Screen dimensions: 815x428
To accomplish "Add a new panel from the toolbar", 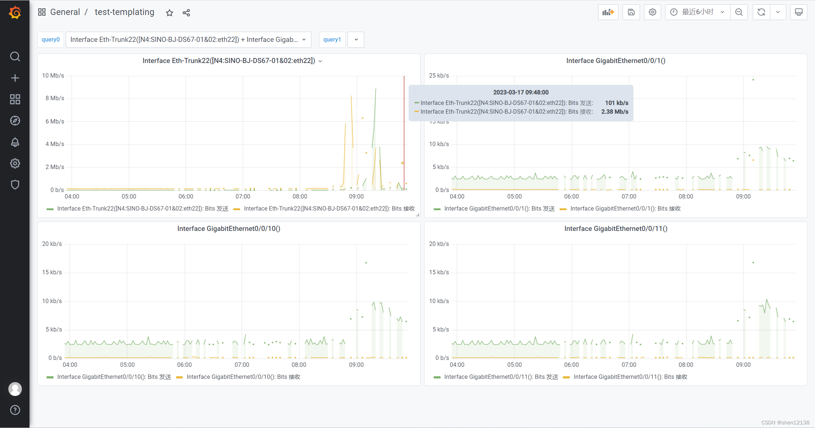I will [x=608, y=12].
